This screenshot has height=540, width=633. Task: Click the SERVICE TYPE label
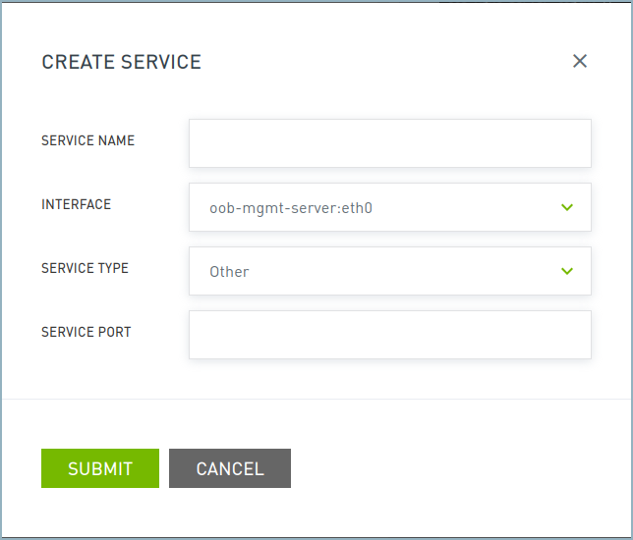[x=85, y=268]
